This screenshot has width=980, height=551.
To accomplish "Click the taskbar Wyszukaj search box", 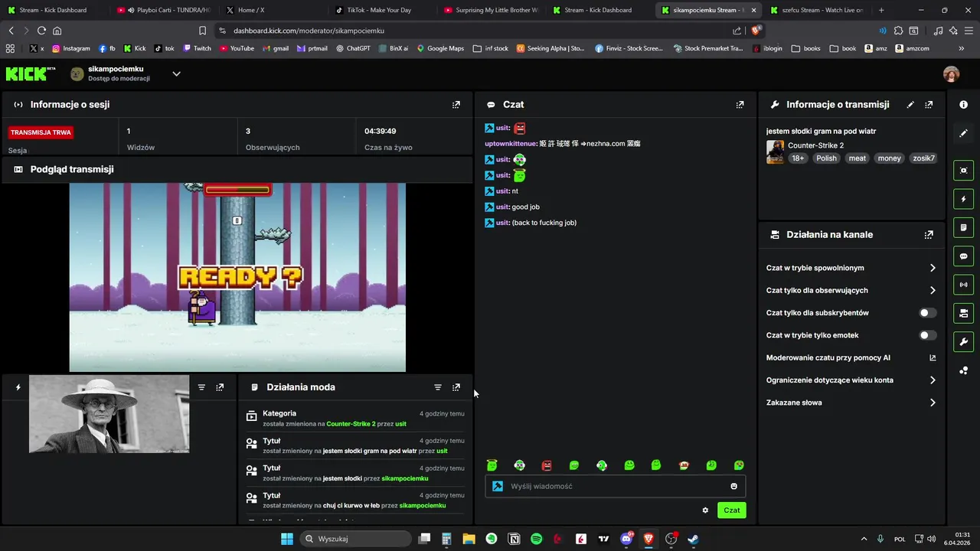I will point(356,539).
